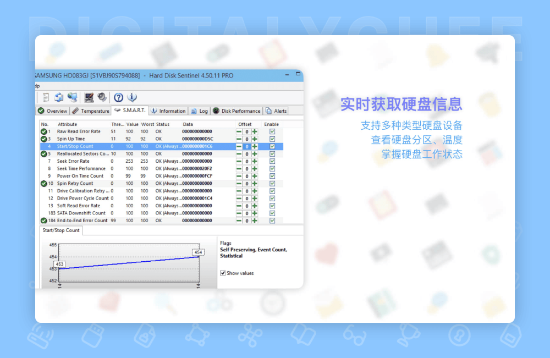Select the S.M.A.R.T. tab
The width and height of the screenshot is (550, 358).
coord(130,111)
